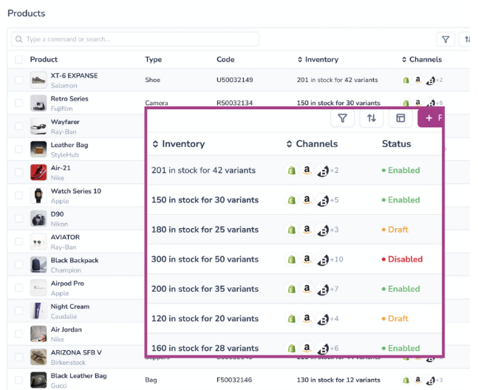Click Shopify icon in the 180 in stock row
478x390 pixels.
click(x=291, y=230)
